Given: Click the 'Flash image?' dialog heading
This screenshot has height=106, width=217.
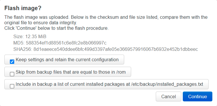Looking at the screenshot, I should [x=23, y=8].
